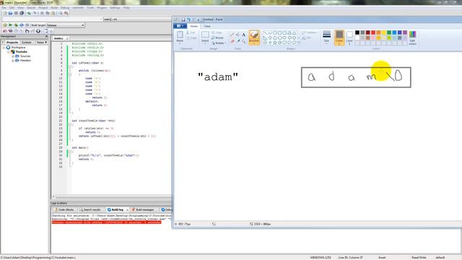Click the Build and run icon
462x260 pixels.
pyautogui.click(x=16, y=25)
